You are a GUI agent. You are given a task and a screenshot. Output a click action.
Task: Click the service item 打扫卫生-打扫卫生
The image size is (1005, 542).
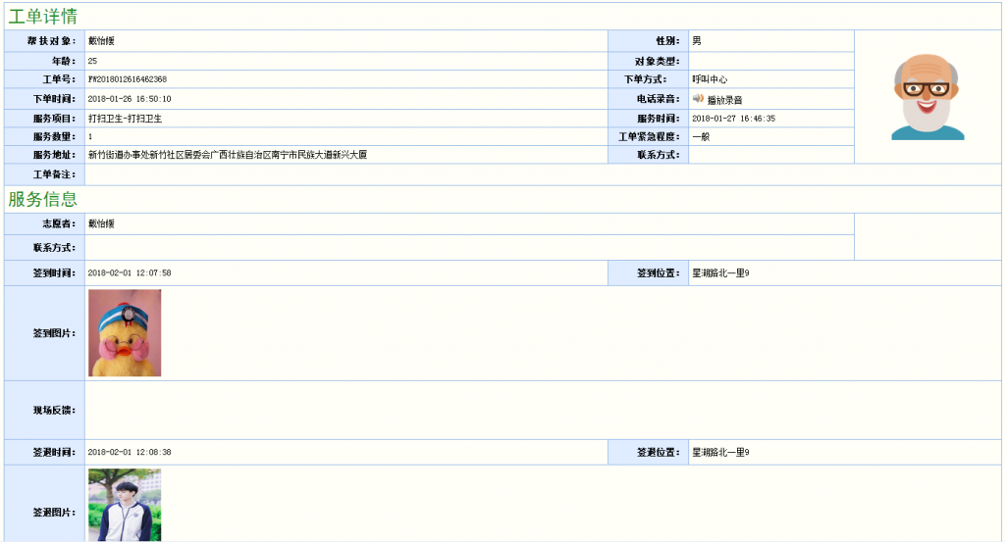[125, 119]
